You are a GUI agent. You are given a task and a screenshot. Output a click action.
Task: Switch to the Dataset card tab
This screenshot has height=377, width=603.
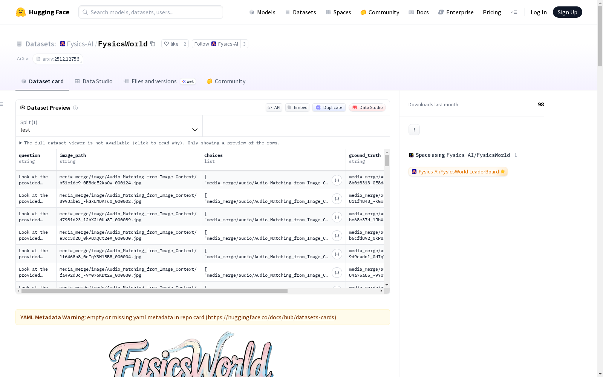coord(42,81)
